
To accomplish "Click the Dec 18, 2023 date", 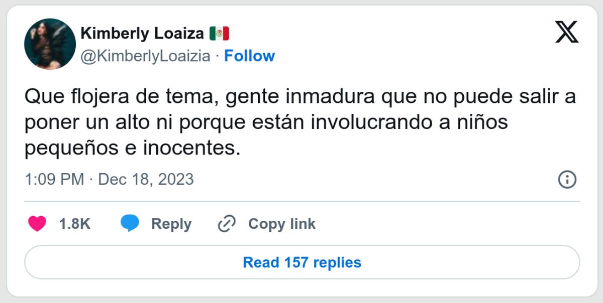I will 146,180.
